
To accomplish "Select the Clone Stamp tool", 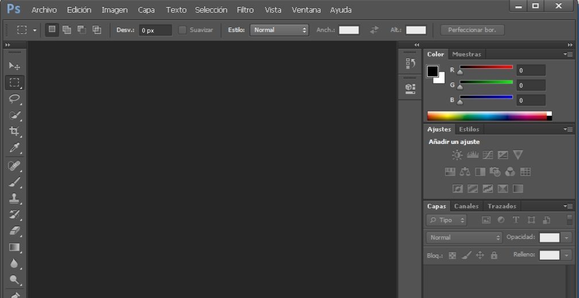I will (14, 198).
